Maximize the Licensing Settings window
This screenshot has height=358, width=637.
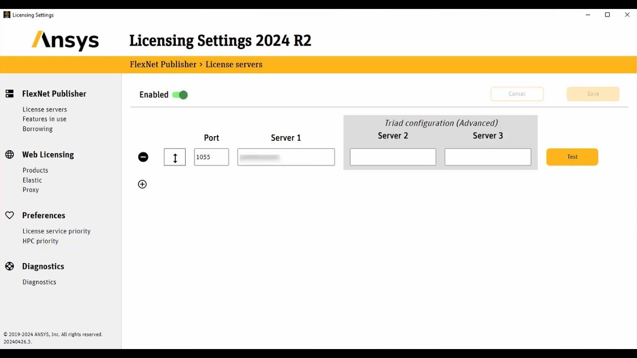pos(607,15)
